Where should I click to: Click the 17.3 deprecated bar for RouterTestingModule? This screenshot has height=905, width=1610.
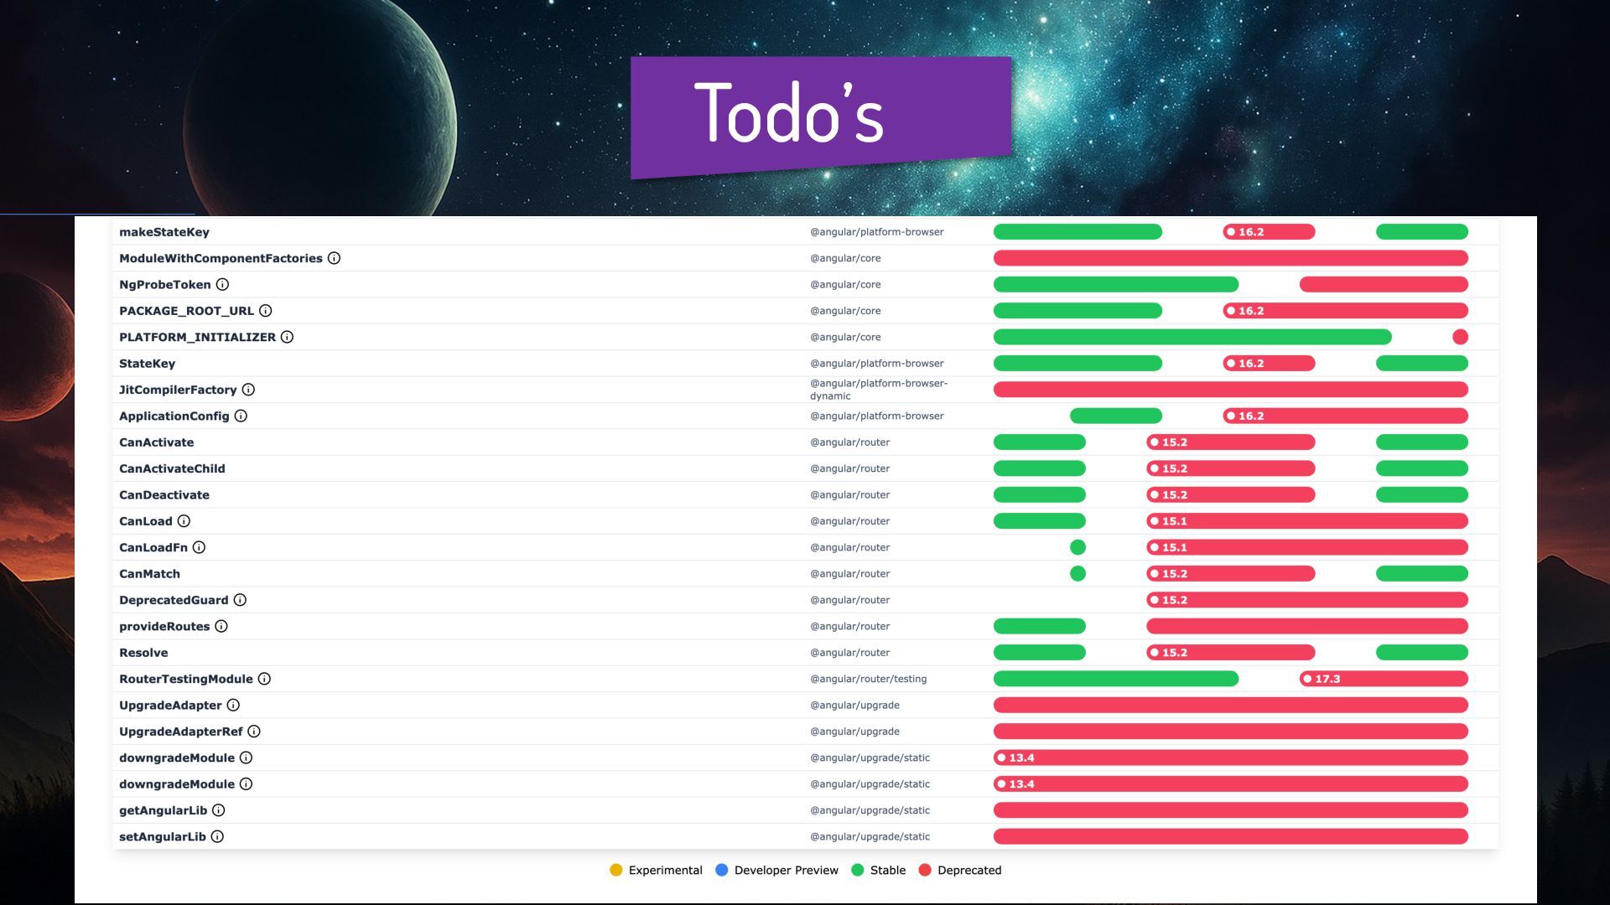pyautogui.click(x=1384, y=680)
